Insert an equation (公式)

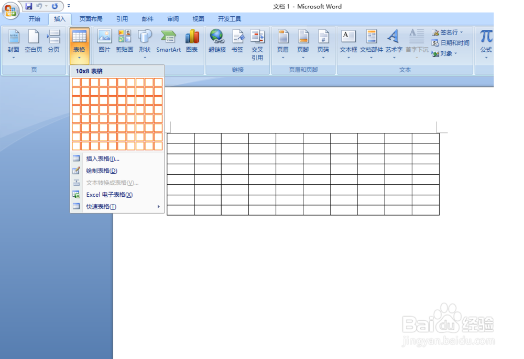486,44
